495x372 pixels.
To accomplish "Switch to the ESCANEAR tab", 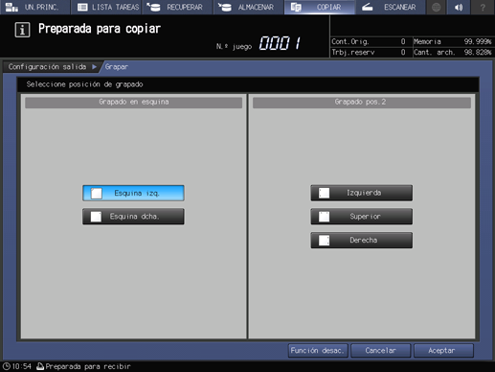I will (x=391, y=7).
